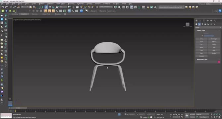
Task: Select the Move transform tool
Action: click(x=46, y=7)
